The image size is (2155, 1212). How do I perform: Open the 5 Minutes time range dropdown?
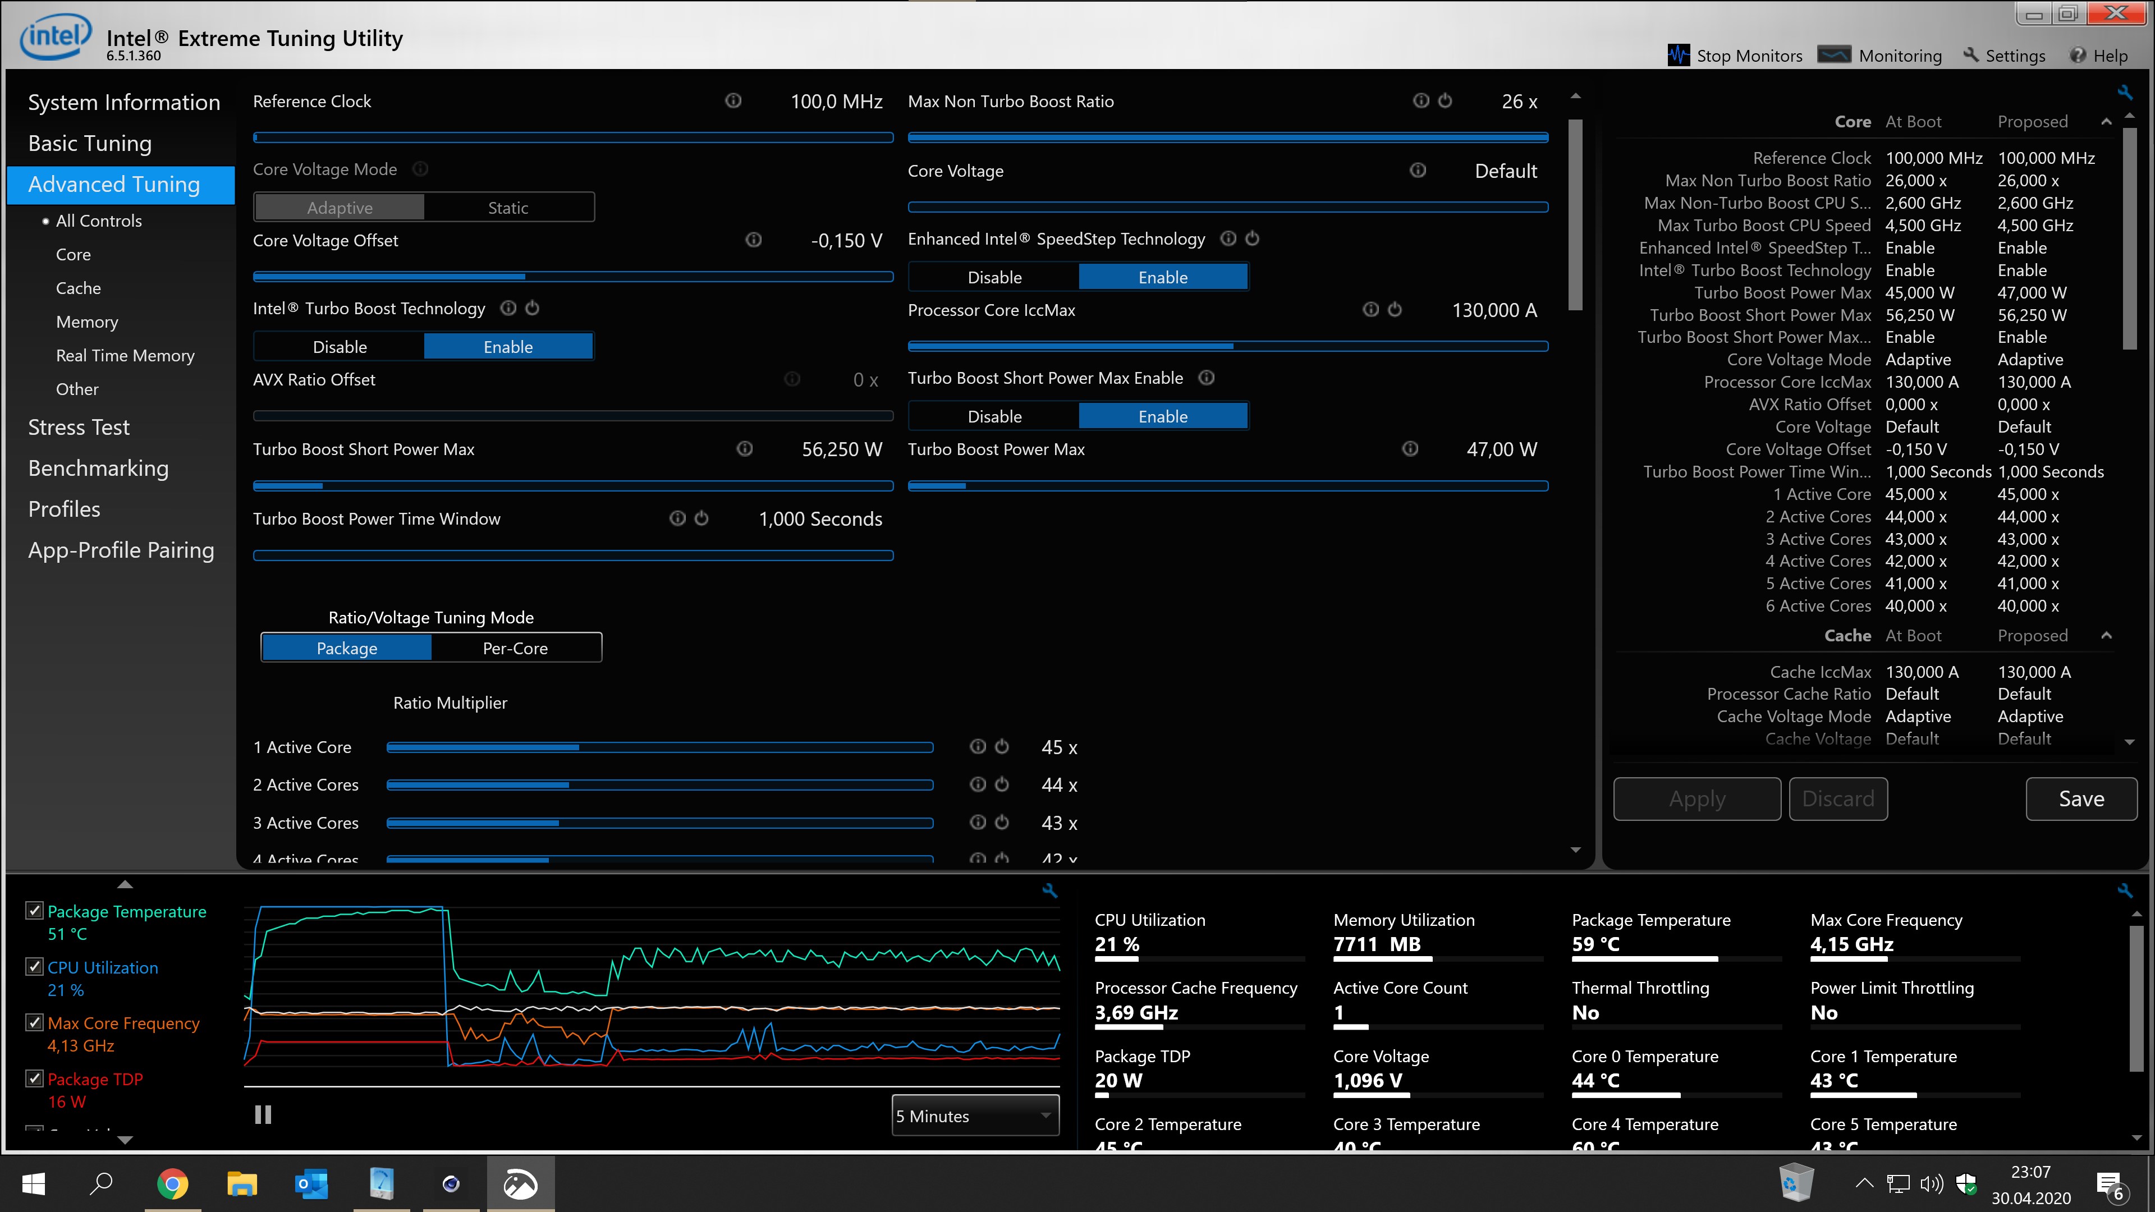[975, 1116]
